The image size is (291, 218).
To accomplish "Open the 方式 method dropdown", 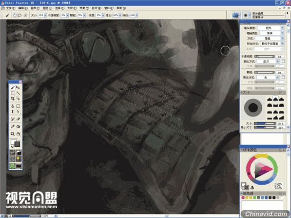I will (282, 38).
